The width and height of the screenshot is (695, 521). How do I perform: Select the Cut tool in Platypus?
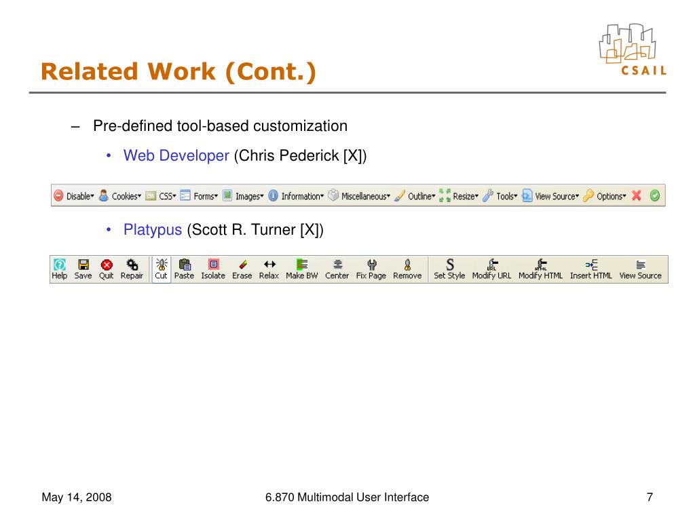[x=161, y=269]
